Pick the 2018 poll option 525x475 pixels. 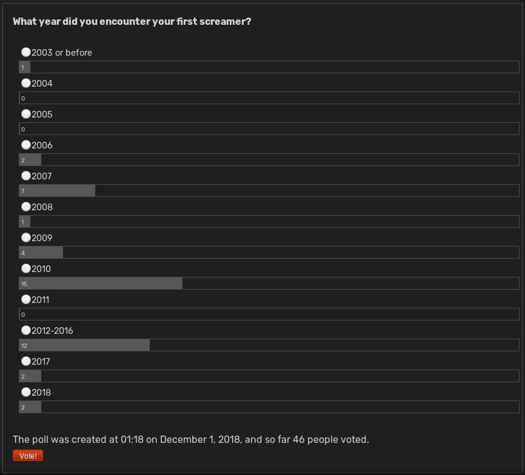pos(26,392)
